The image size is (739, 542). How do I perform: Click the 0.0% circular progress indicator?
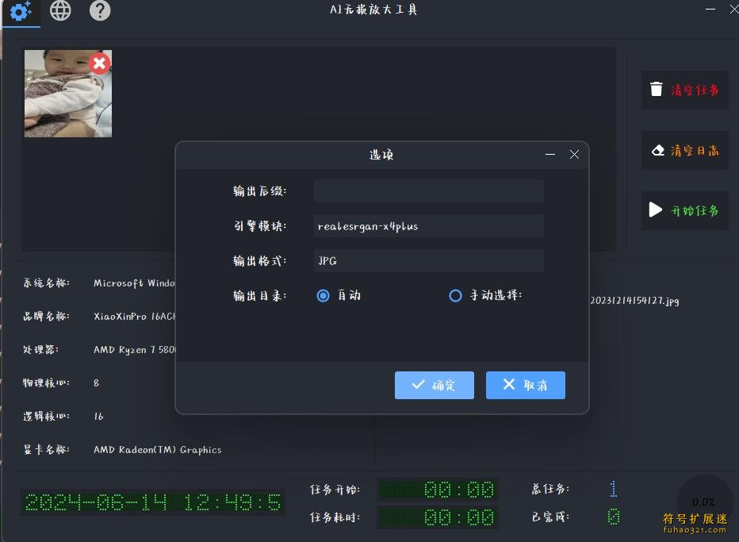point(703,502)
